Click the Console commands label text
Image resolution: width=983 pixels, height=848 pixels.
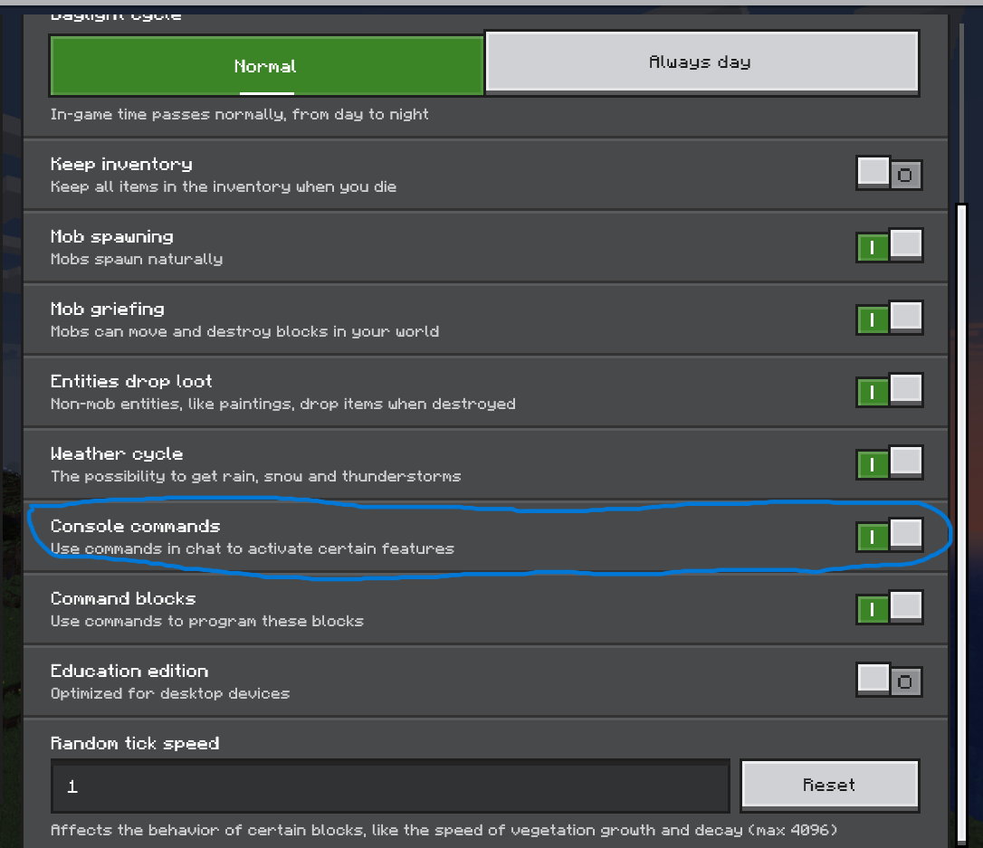coord(135,526)
